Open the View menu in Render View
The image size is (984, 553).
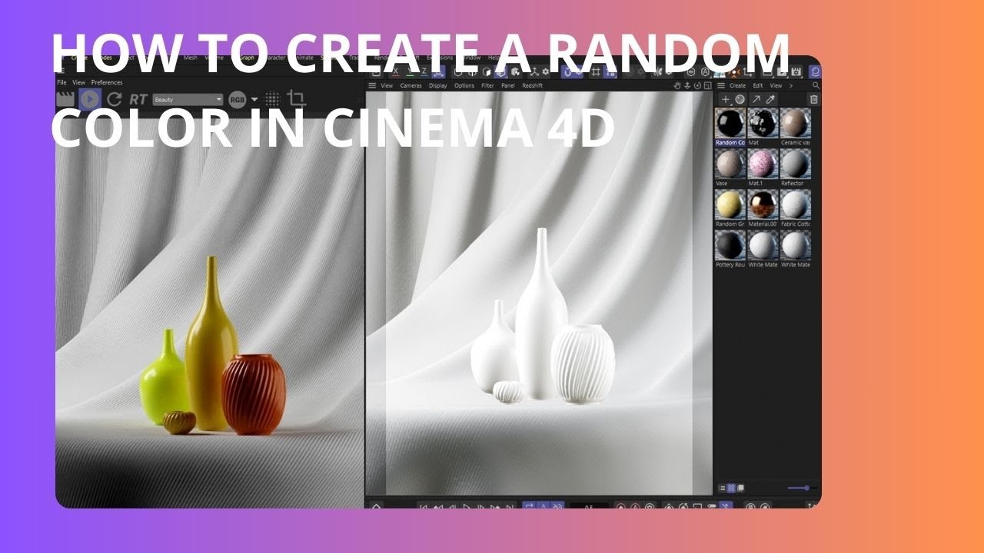tap(78, 82)
